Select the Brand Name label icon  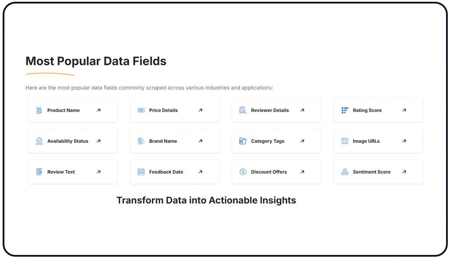tap(141, 141)
